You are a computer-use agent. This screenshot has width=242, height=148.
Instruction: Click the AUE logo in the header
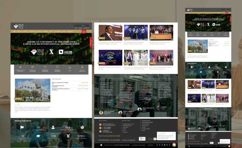pos(18,26)
